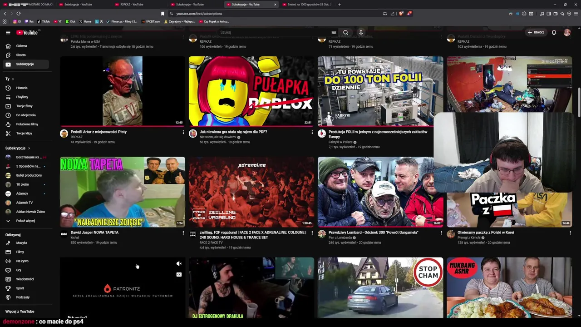Click the Szukaj search field
The width and height of the screenshot is (581, 327).
275,32
